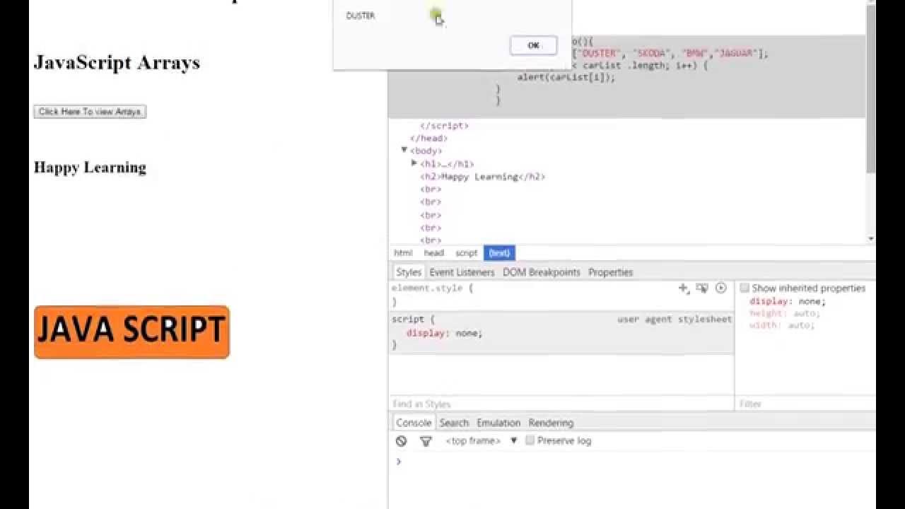This screenshot has width=905, height=509.
Task: Click computed 'display: none;' property
Action: tap(788, 301)
